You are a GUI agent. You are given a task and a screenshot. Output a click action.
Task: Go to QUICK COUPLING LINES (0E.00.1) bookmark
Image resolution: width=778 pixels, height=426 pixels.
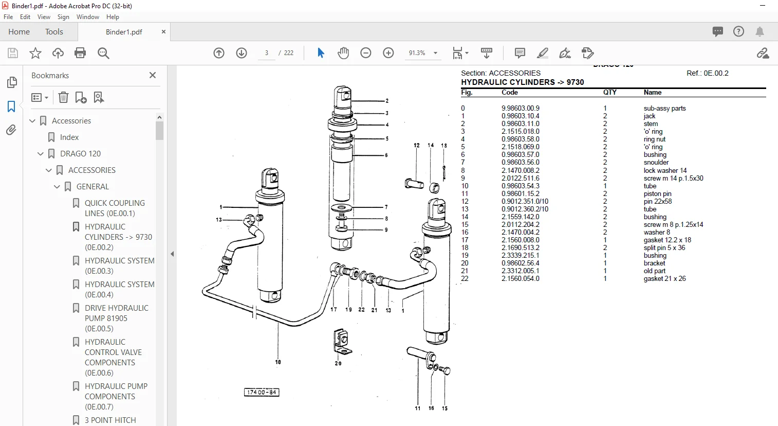(115, 208)
